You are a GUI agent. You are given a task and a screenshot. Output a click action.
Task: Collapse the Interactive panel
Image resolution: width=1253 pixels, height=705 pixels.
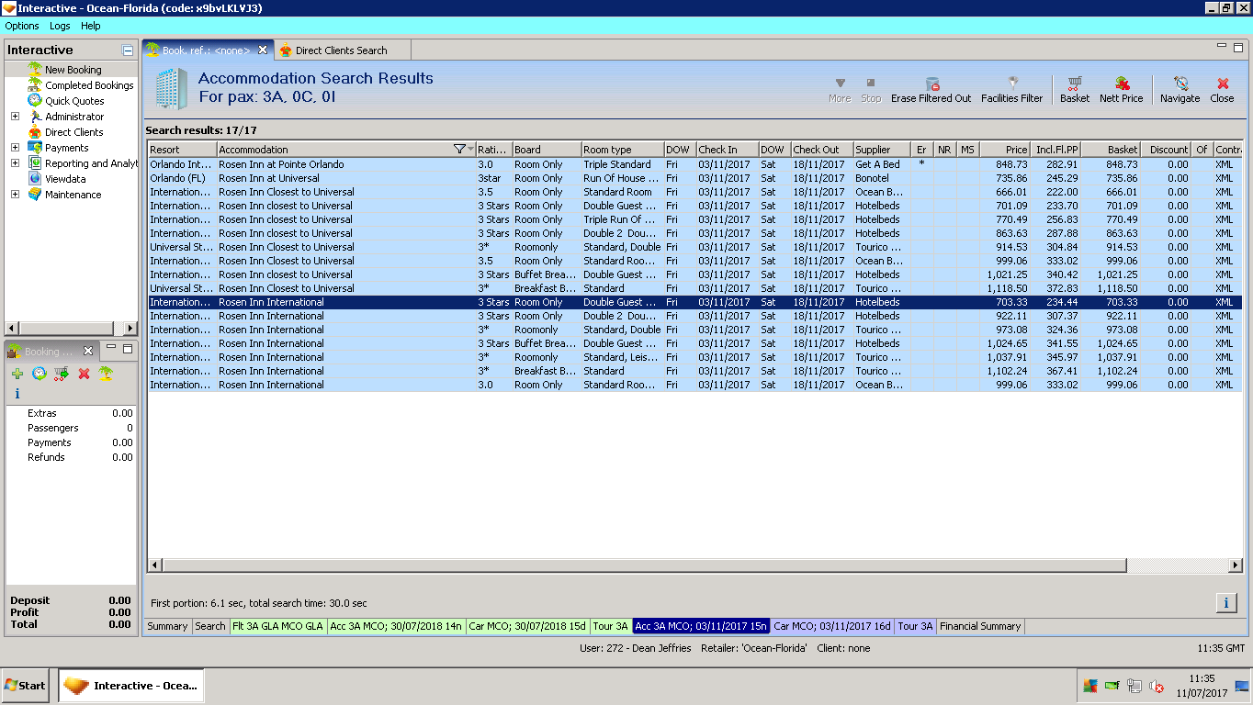[128, 50]
